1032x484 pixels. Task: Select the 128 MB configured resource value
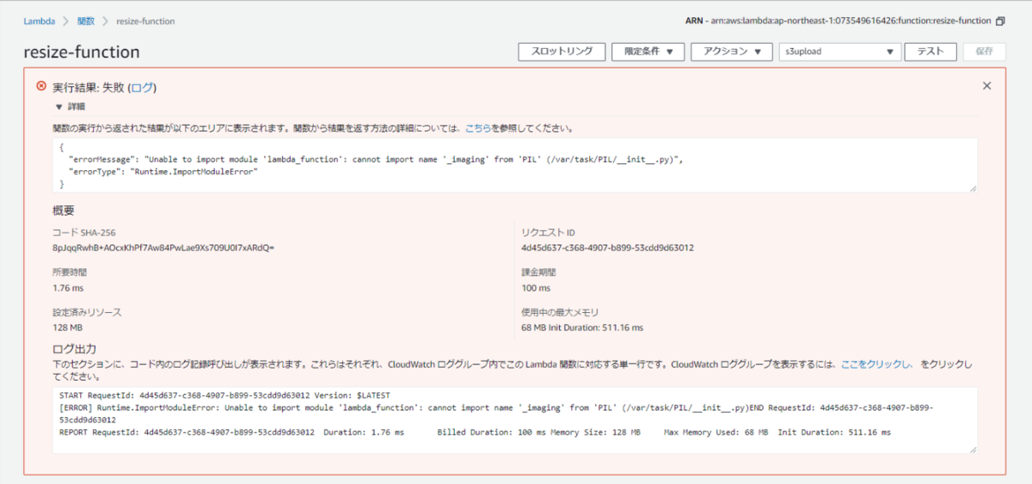[x=67, y=328]
